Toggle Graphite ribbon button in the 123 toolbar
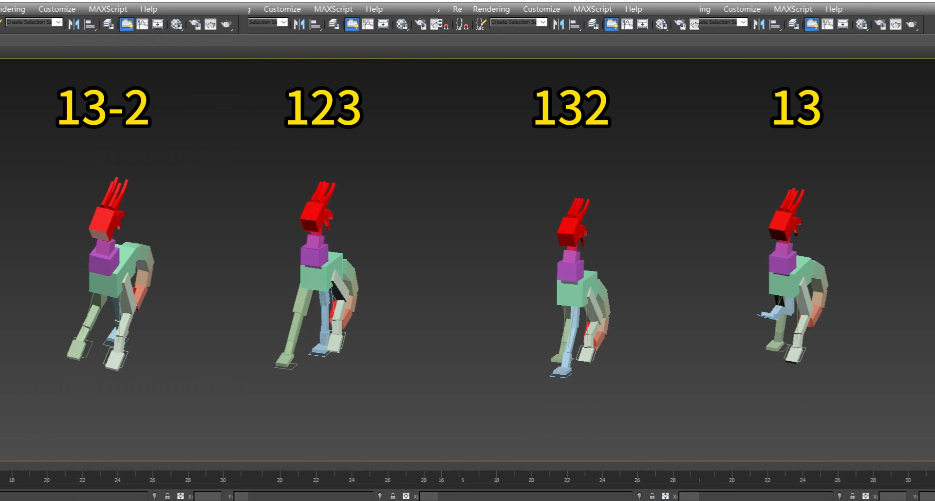 coord(352,24)
